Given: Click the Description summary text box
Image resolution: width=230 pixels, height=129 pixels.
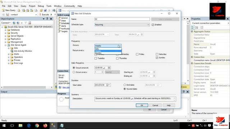Looking at the screenshot, I should point(135,99).
